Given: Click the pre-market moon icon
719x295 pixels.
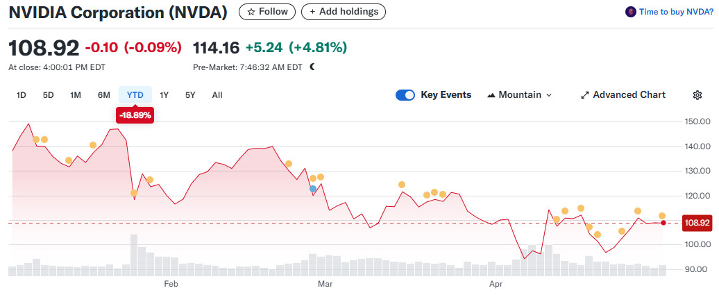Looking at the screenshot, I should coord(312,67).
